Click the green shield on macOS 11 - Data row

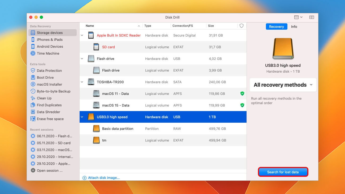tap(242, 94)
